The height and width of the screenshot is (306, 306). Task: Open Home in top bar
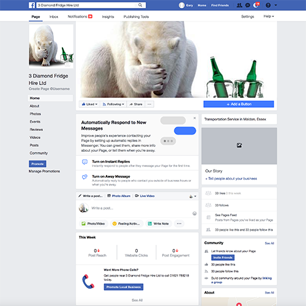202,6
